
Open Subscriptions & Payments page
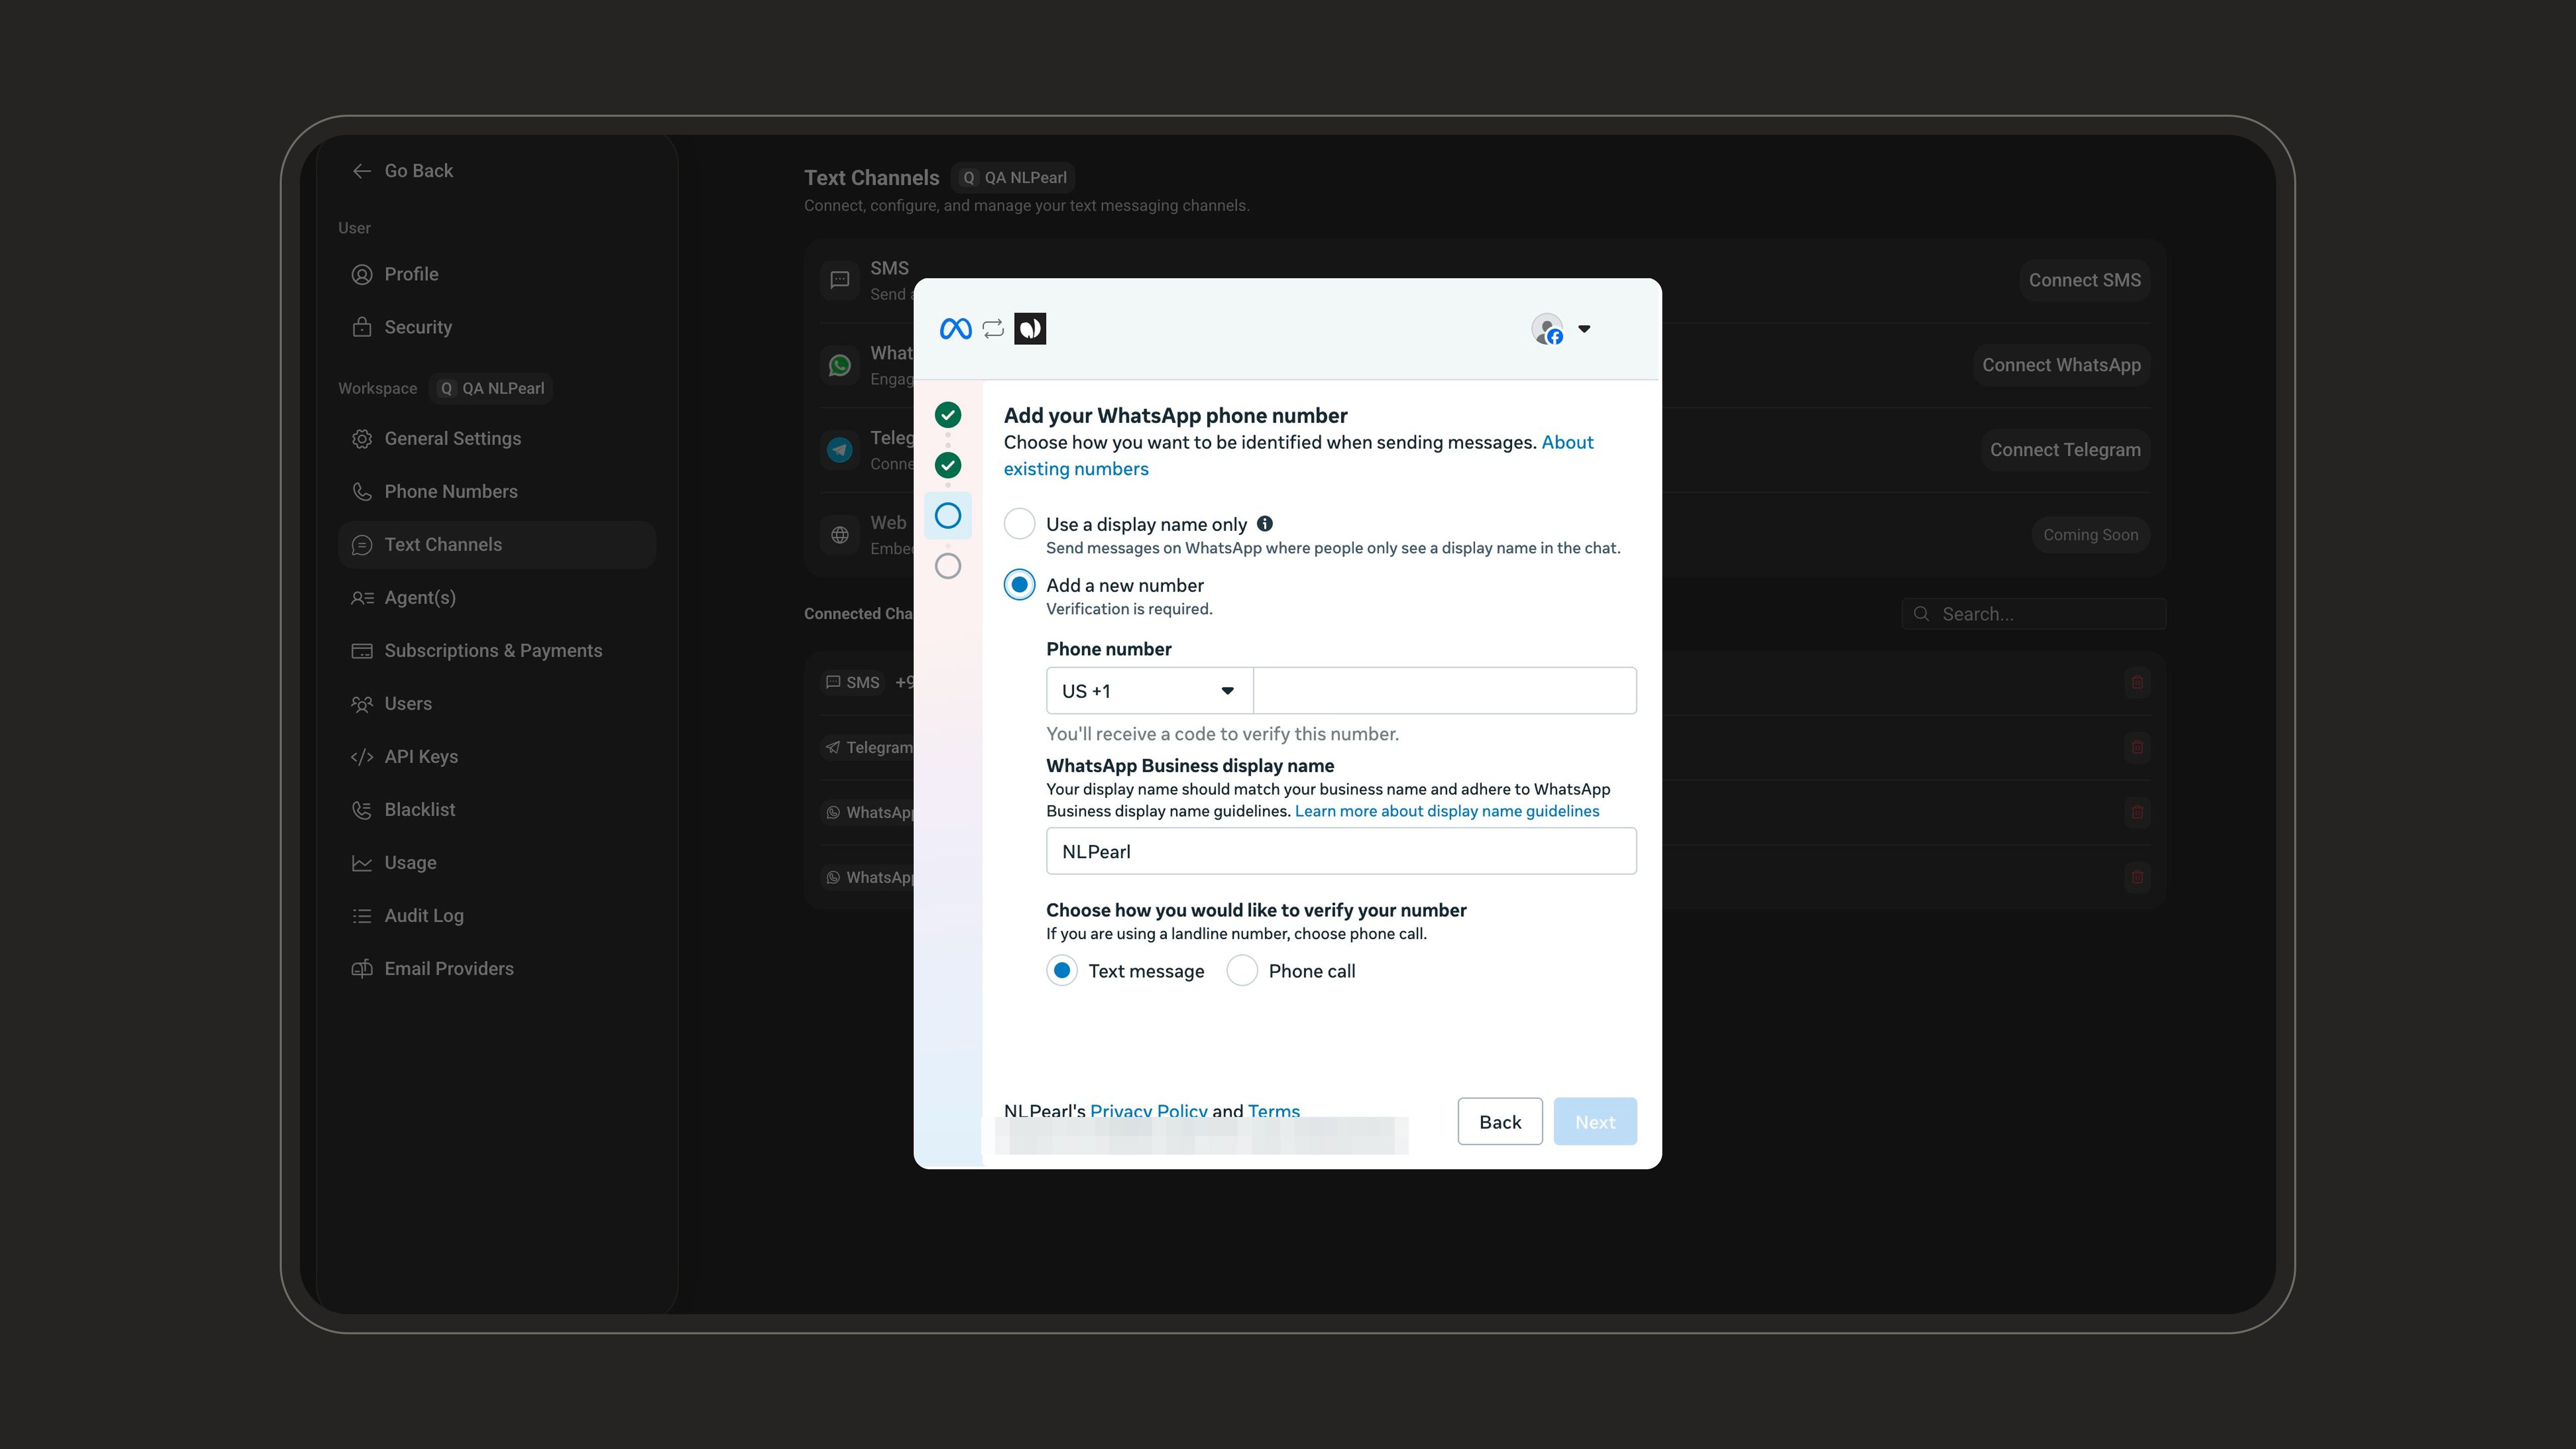point(497,650)
